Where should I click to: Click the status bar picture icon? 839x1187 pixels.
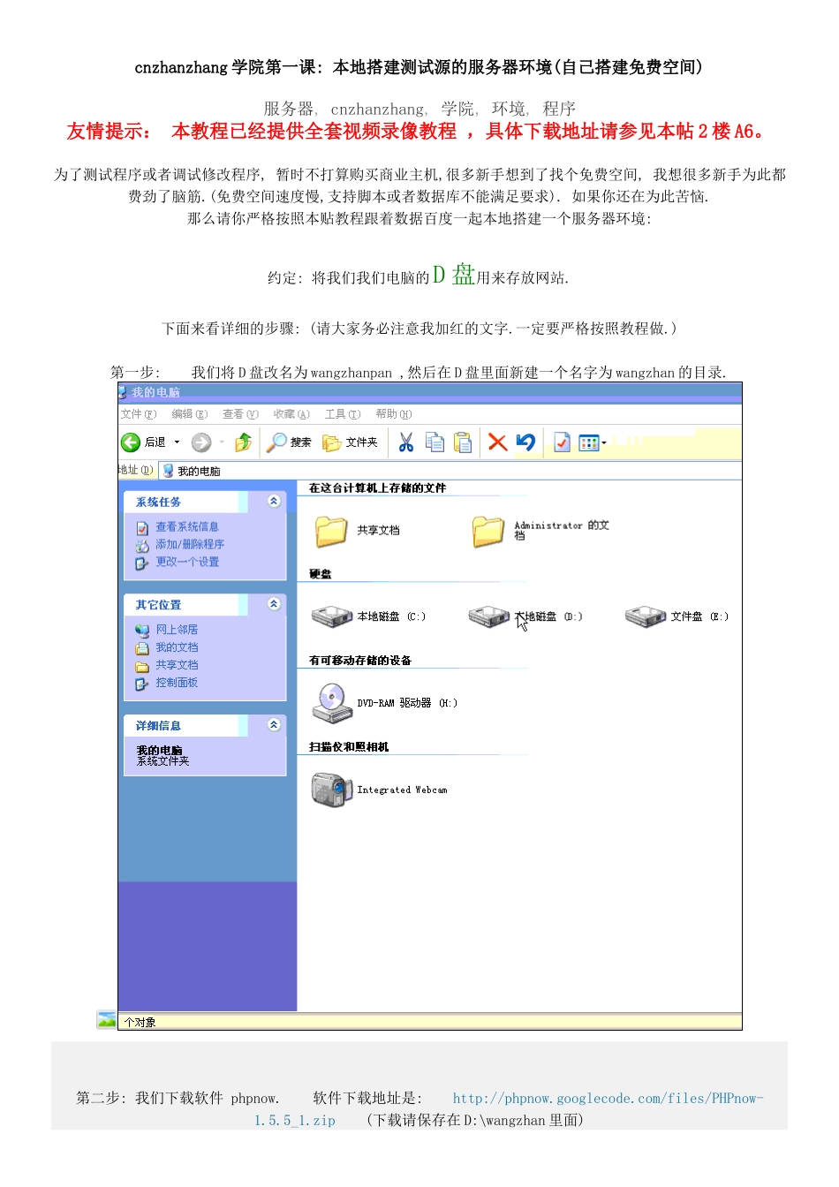107,1020
